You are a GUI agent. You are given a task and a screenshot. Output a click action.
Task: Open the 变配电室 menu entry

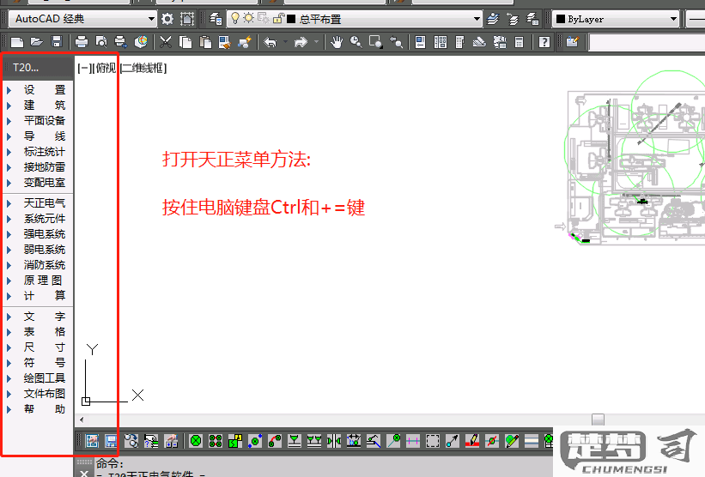click(45, 183)
